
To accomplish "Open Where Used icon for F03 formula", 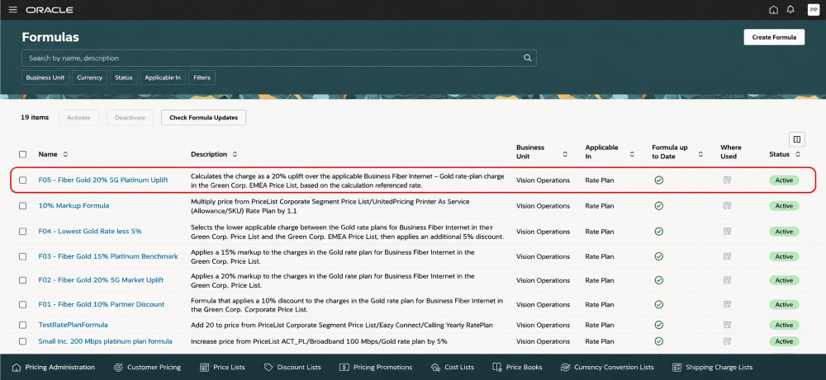I will coord(728,256).
